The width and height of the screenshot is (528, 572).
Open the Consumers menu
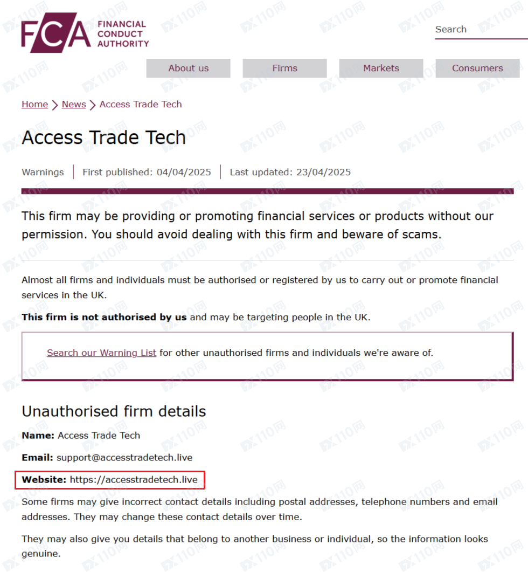point(477,68)
